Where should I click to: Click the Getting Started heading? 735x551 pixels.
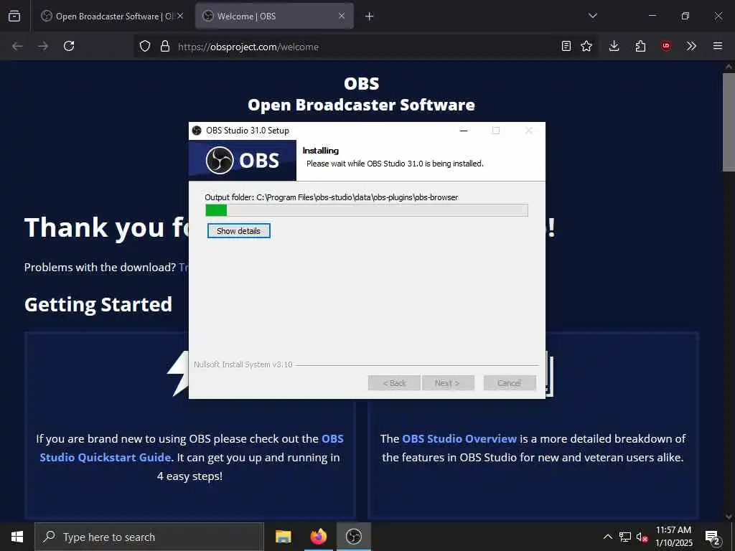(98, 304)
